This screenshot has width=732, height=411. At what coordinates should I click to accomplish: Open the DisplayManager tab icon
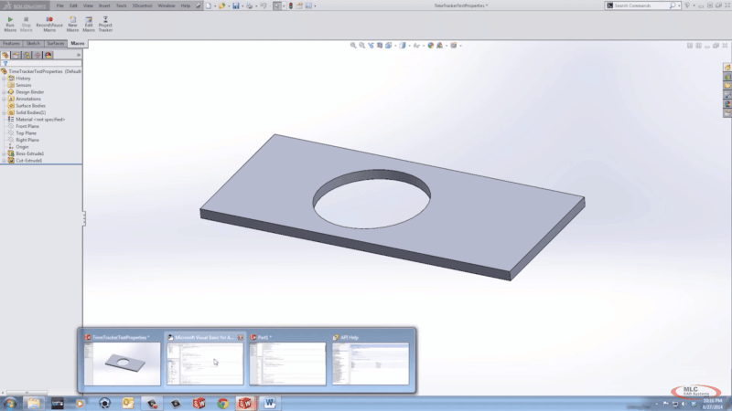(48, 55)
